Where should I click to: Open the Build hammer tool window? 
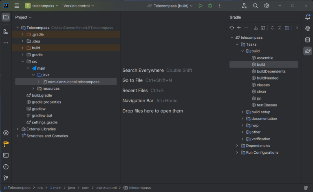pos(6,144)
